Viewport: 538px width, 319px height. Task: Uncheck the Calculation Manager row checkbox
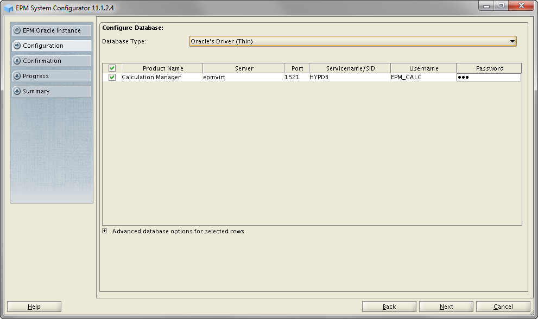(112, 77)
